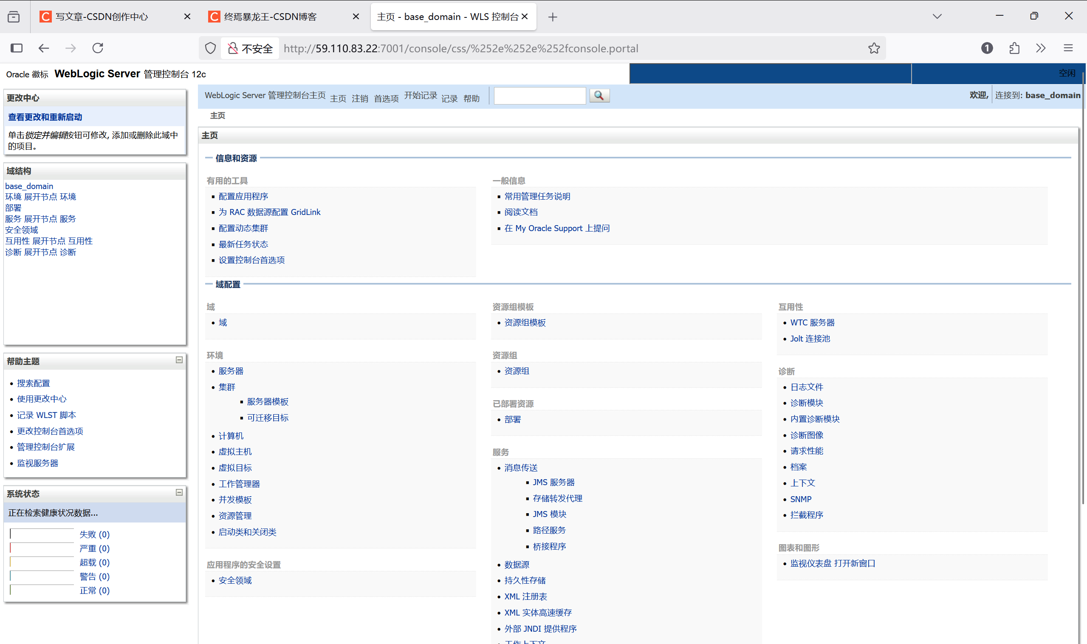Open the browser hamburger menu

pos(1068,48)
